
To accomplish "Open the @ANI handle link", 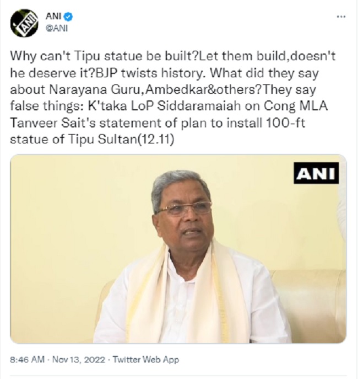I will [x=57, y=28].
